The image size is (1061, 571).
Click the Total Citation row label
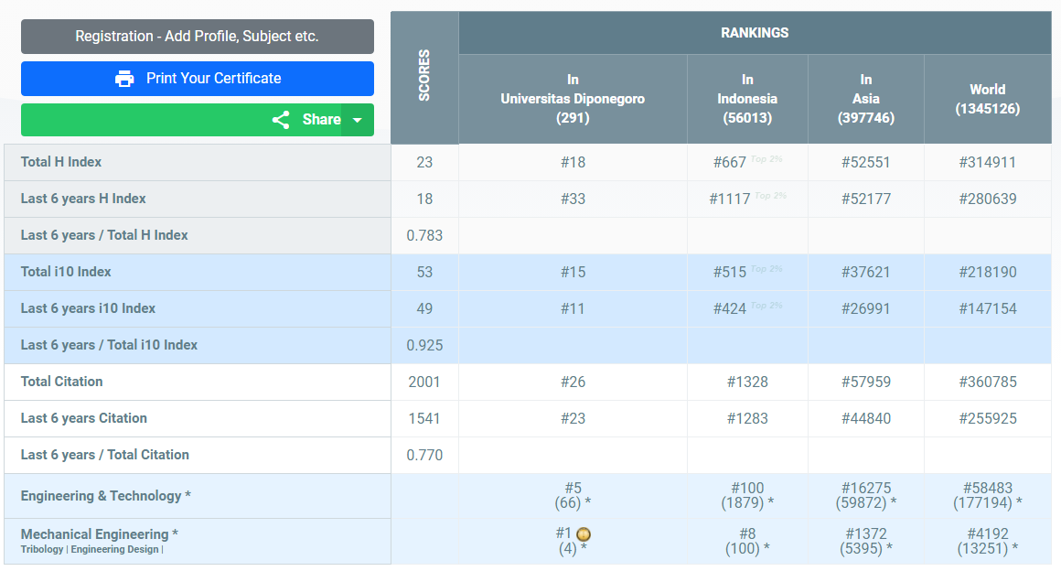(62, 382)
